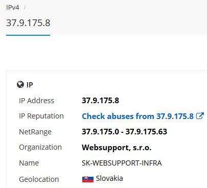The height and width of the screenshot is (188, 207).
Task: Click the Websupport, s.r.o. organization value
Action: point(117,148)
